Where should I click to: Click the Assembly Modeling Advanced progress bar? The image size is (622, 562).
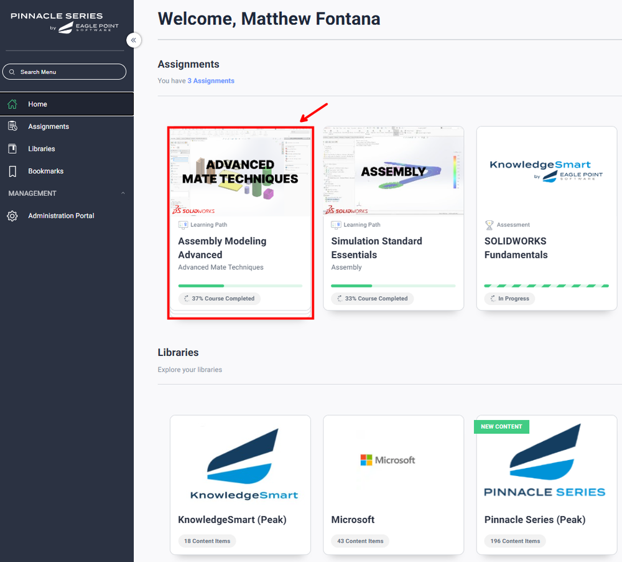point(240,286)
